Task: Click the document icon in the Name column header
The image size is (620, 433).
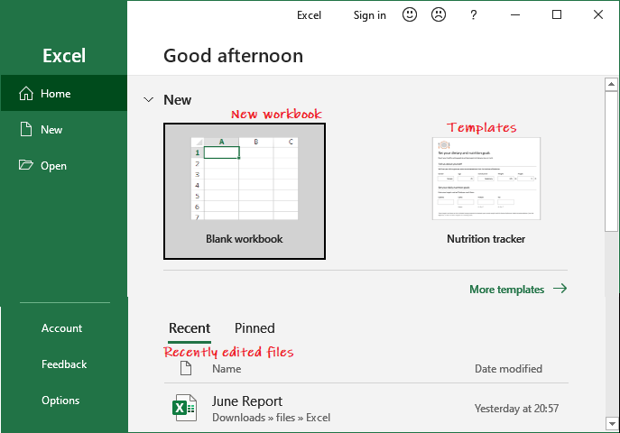Action: pyautogui.click(x=186, y=368)
